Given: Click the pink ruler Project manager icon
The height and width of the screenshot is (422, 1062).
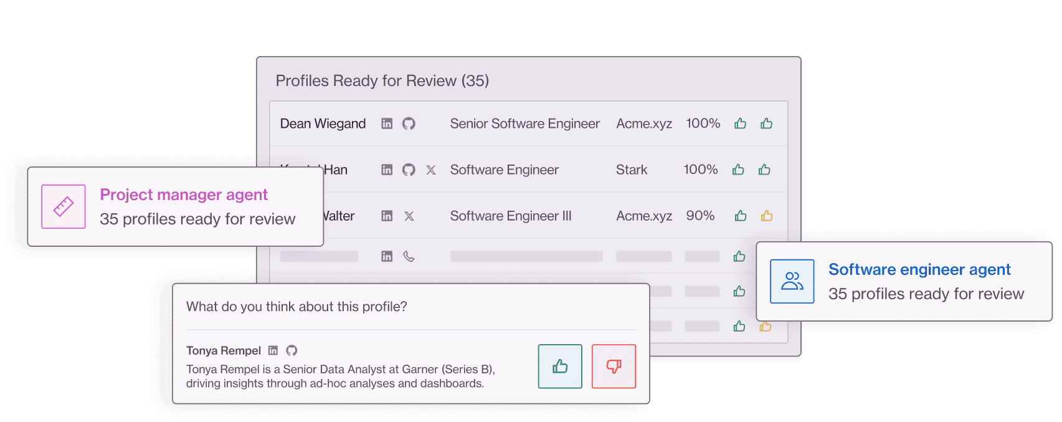Looking at the screenshot, I should pos(64,206).
